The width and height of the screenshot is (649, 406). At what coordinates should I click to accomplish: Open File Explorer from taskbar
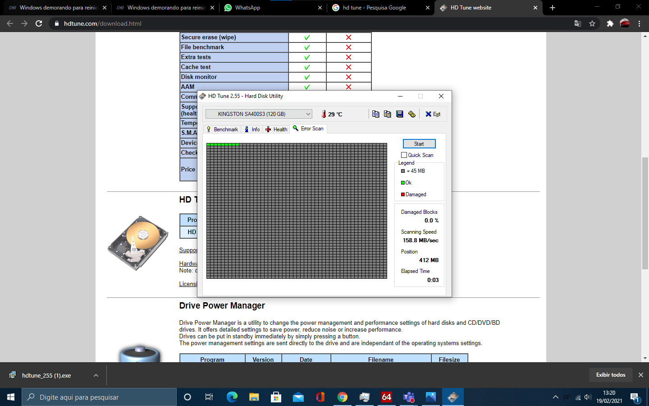click(x=254, y=397)
